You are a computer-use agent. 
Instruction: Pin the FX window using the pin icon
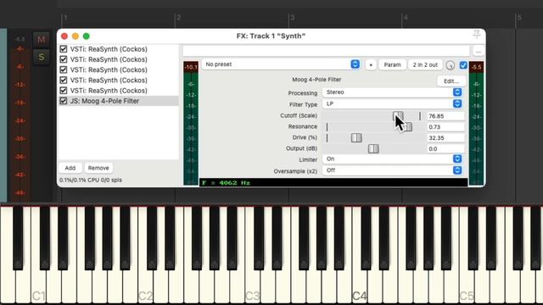[477, 34]
